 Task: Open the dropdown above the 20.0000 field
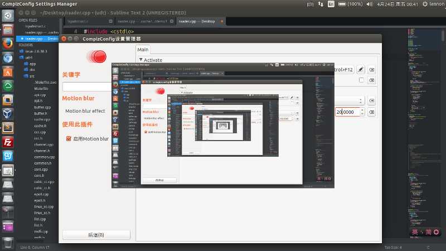[350, 101]
